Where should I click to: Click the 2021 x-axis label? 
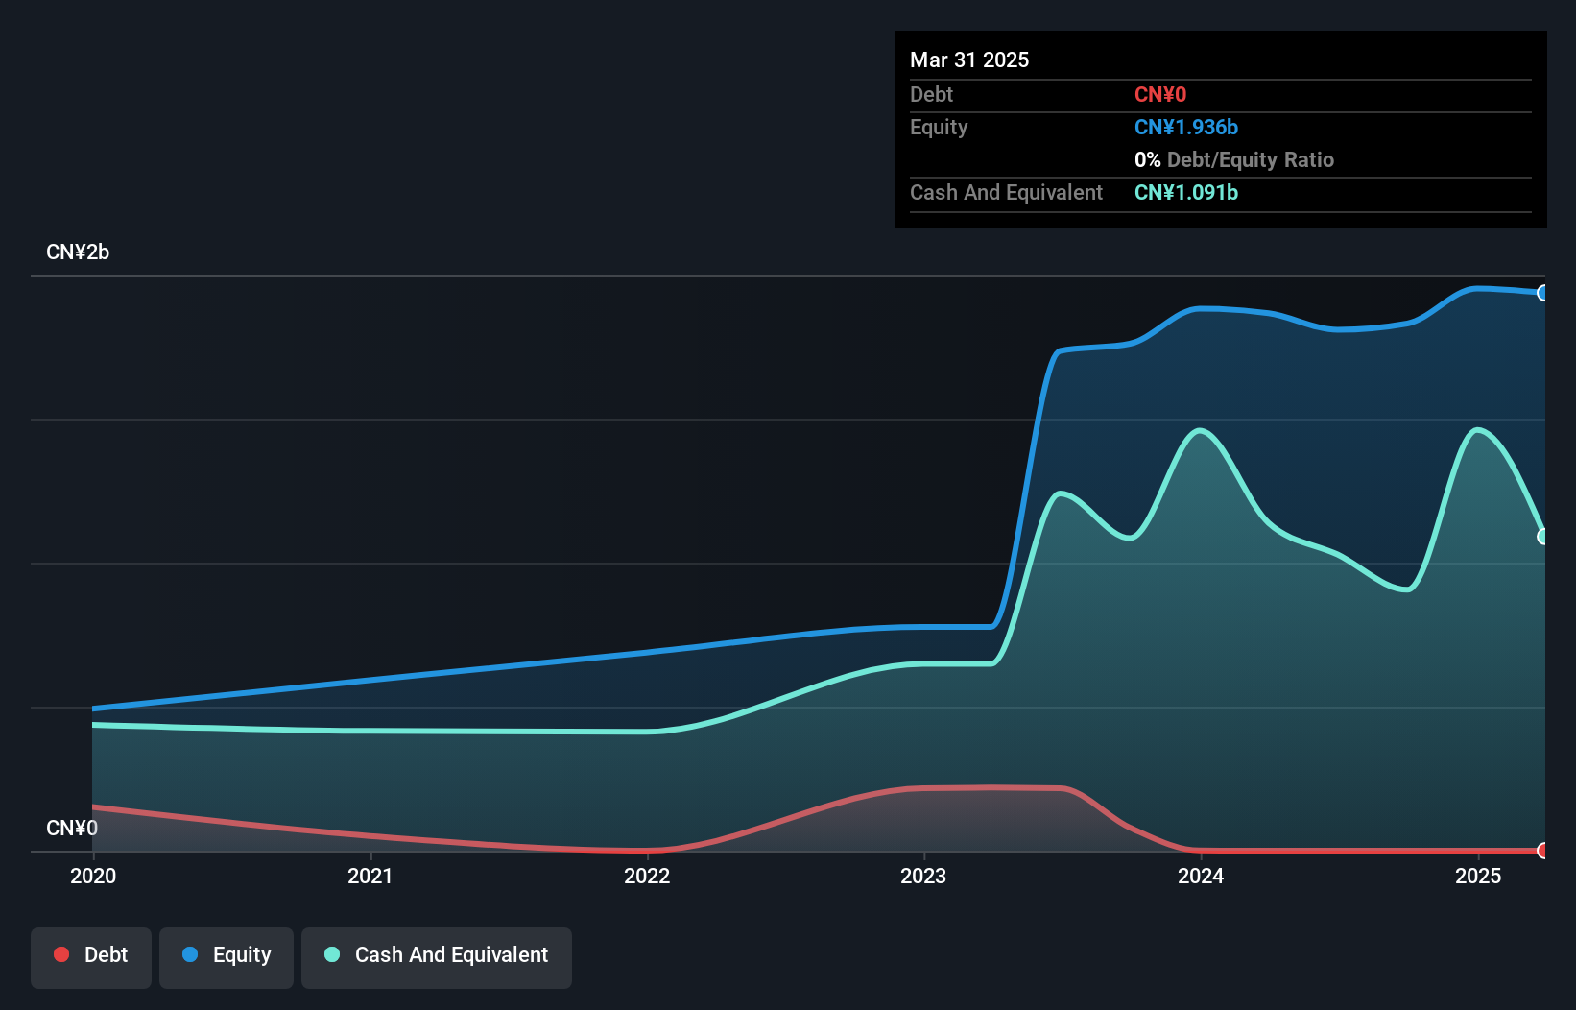[x=370, y=876]
